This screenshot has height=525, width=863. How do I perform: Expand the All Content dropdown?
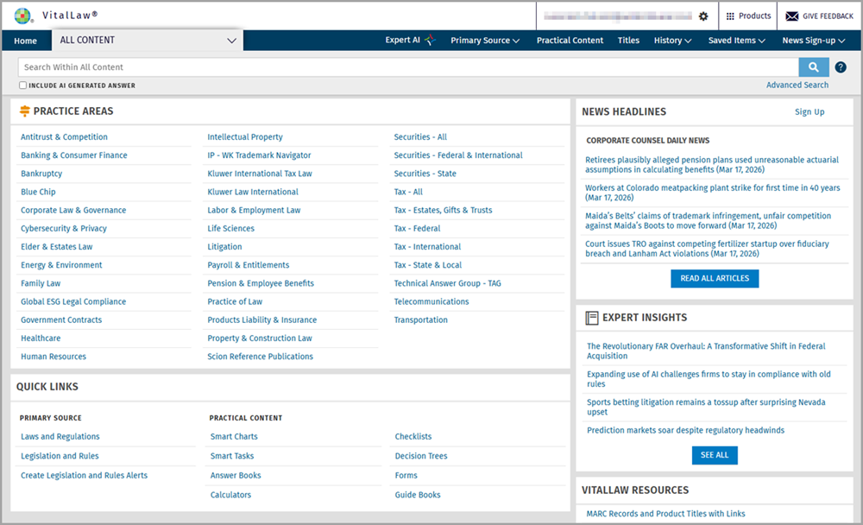148,41
